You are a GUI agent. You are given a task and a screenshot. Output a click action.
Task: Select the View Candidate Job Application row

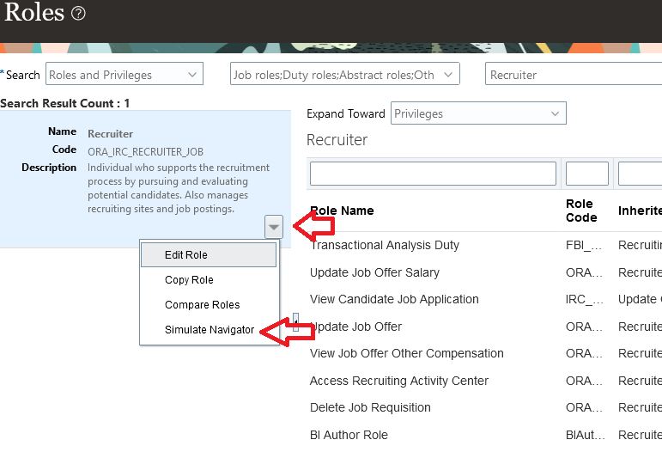(x=484, y=299)
